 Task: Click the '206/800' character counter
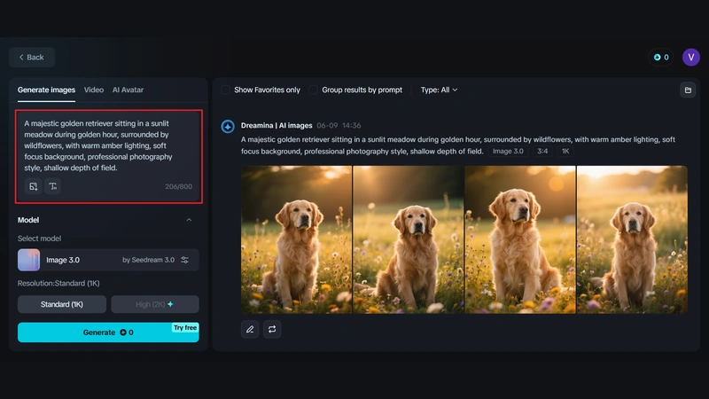[x=179, y=186]
